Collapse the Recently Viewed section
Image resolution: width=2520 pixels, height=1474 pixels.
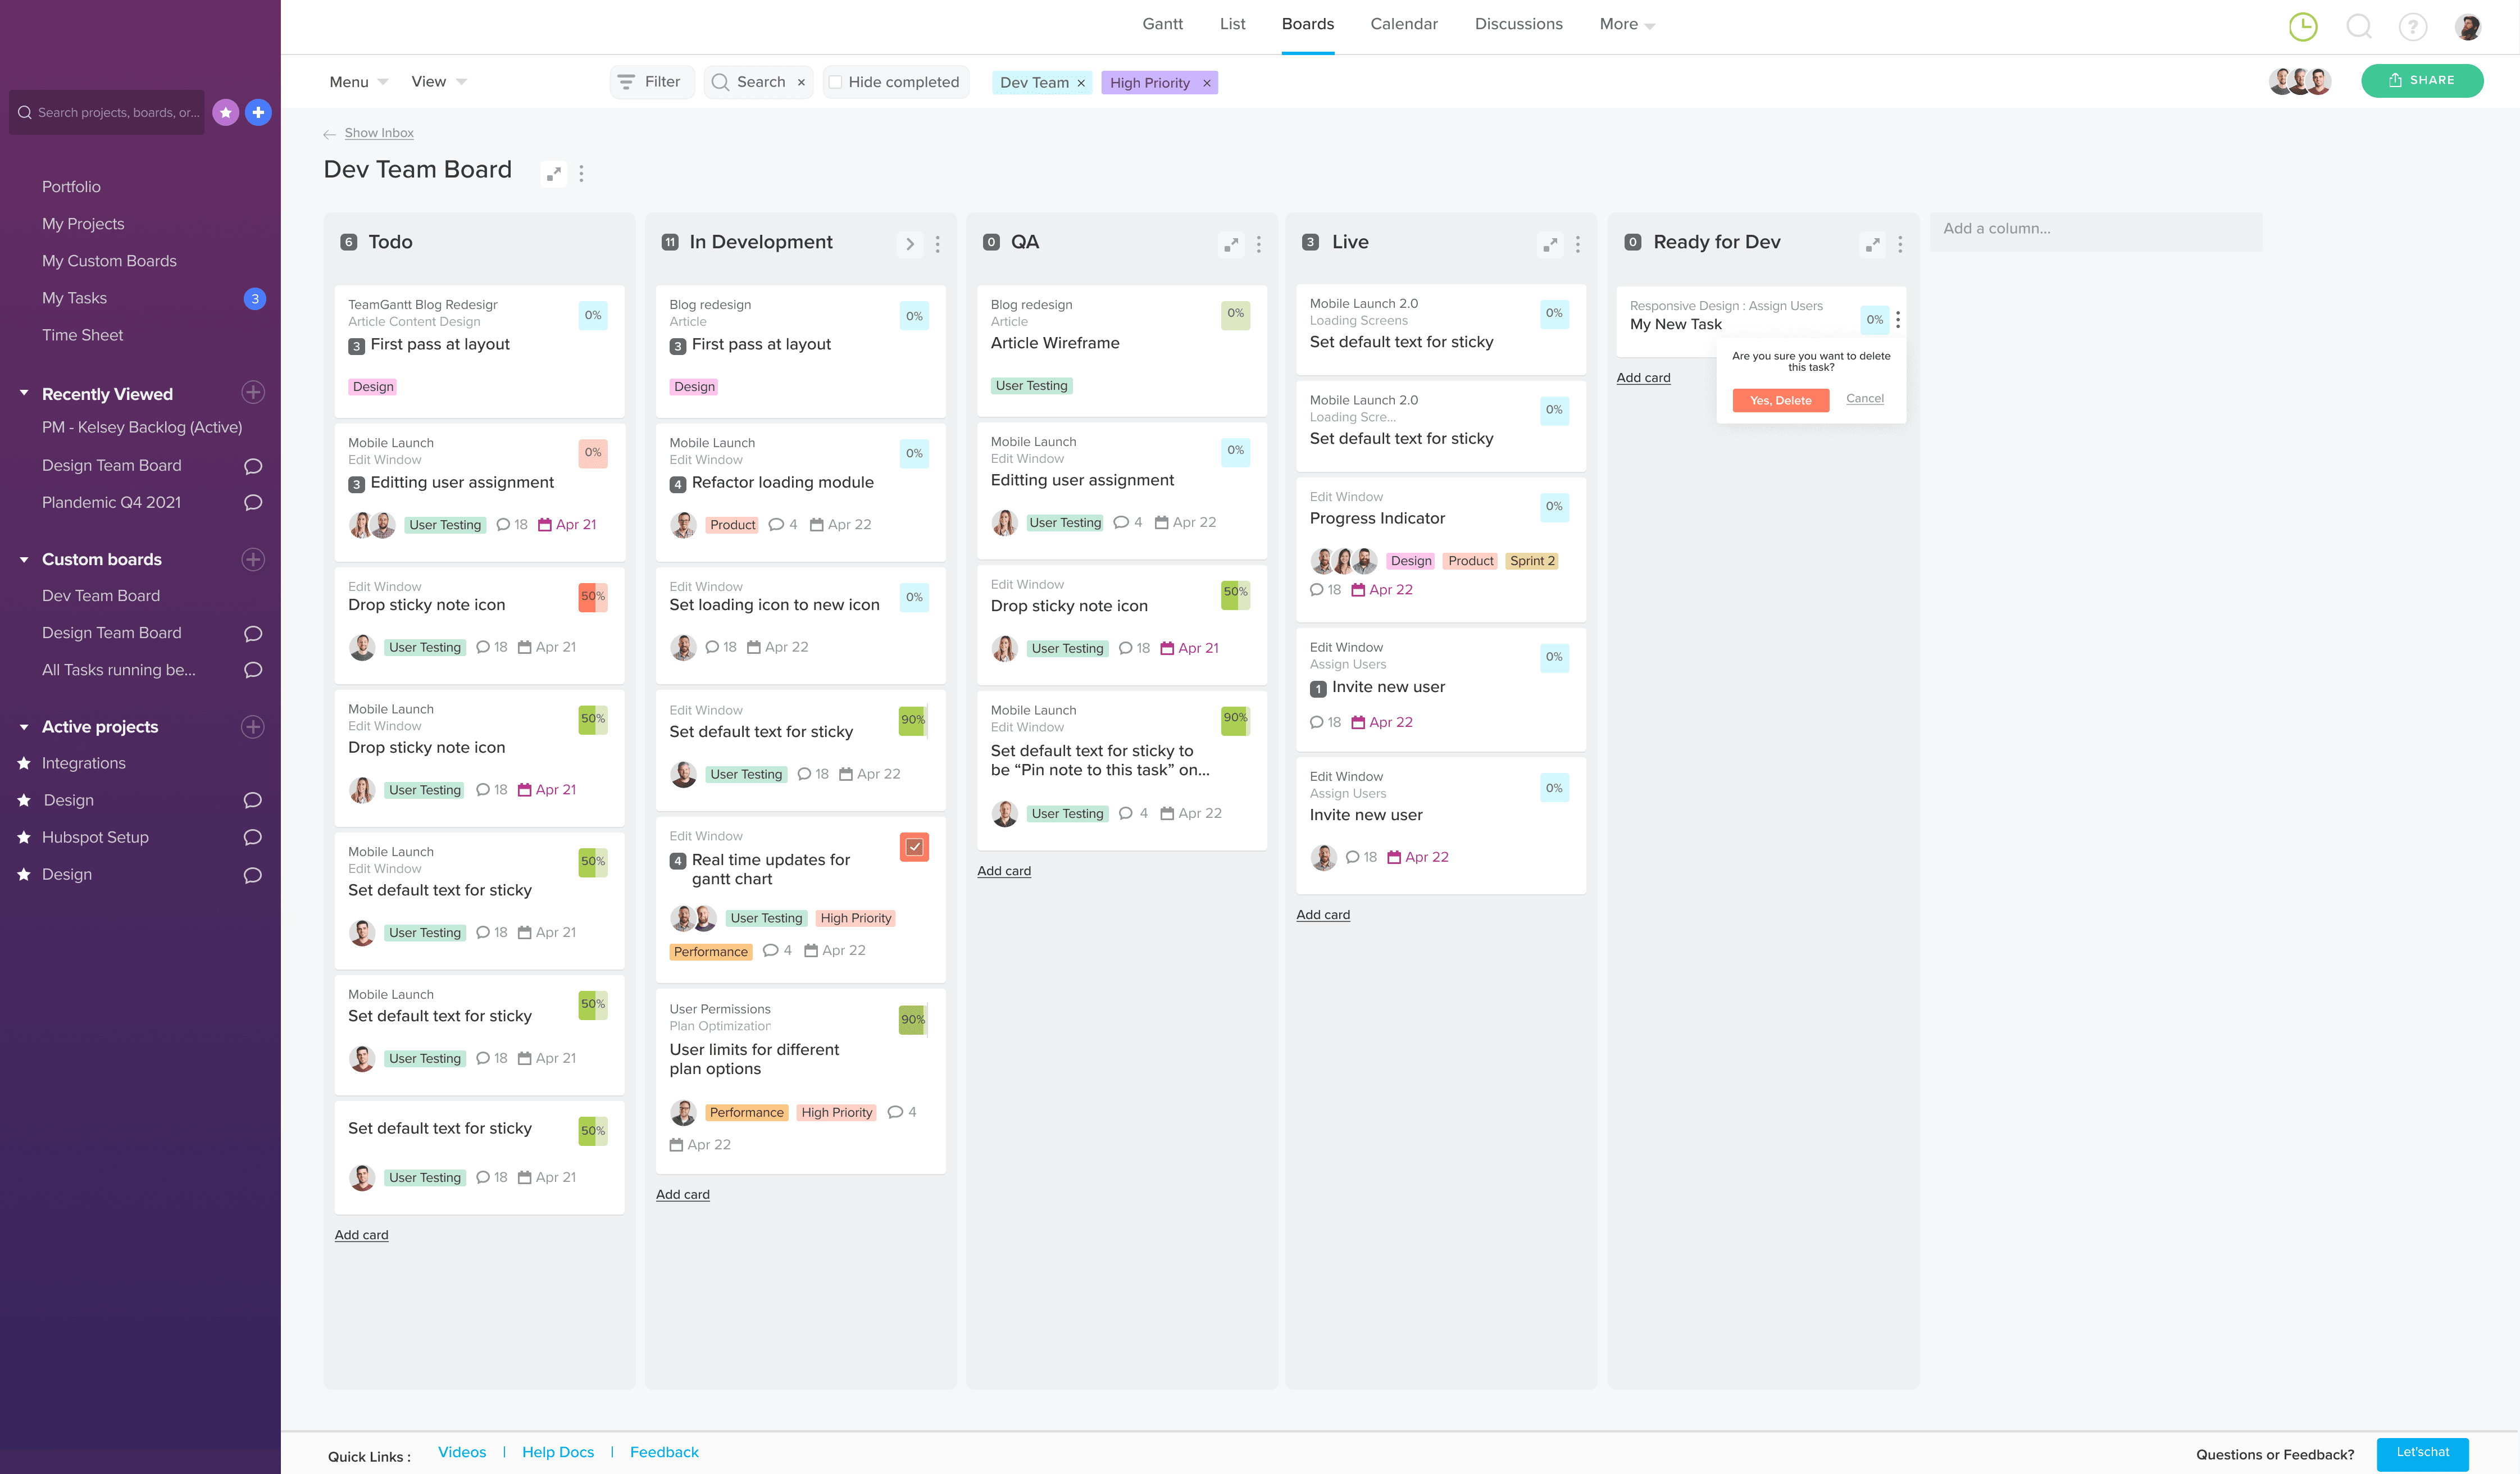[x=24, y=394]
